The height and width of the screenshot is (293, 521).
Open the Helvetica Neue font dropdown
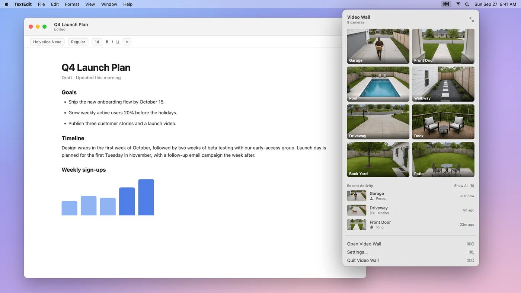(x=47, y=42)
